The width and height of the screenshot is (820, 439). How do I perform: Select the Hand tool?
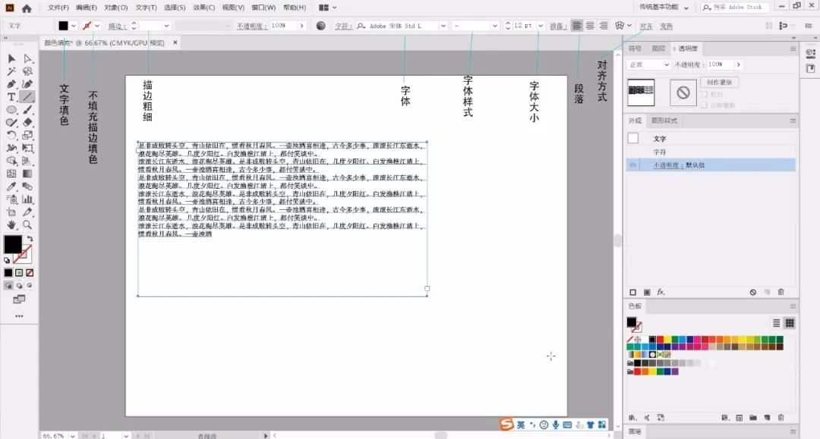(12, 225)
